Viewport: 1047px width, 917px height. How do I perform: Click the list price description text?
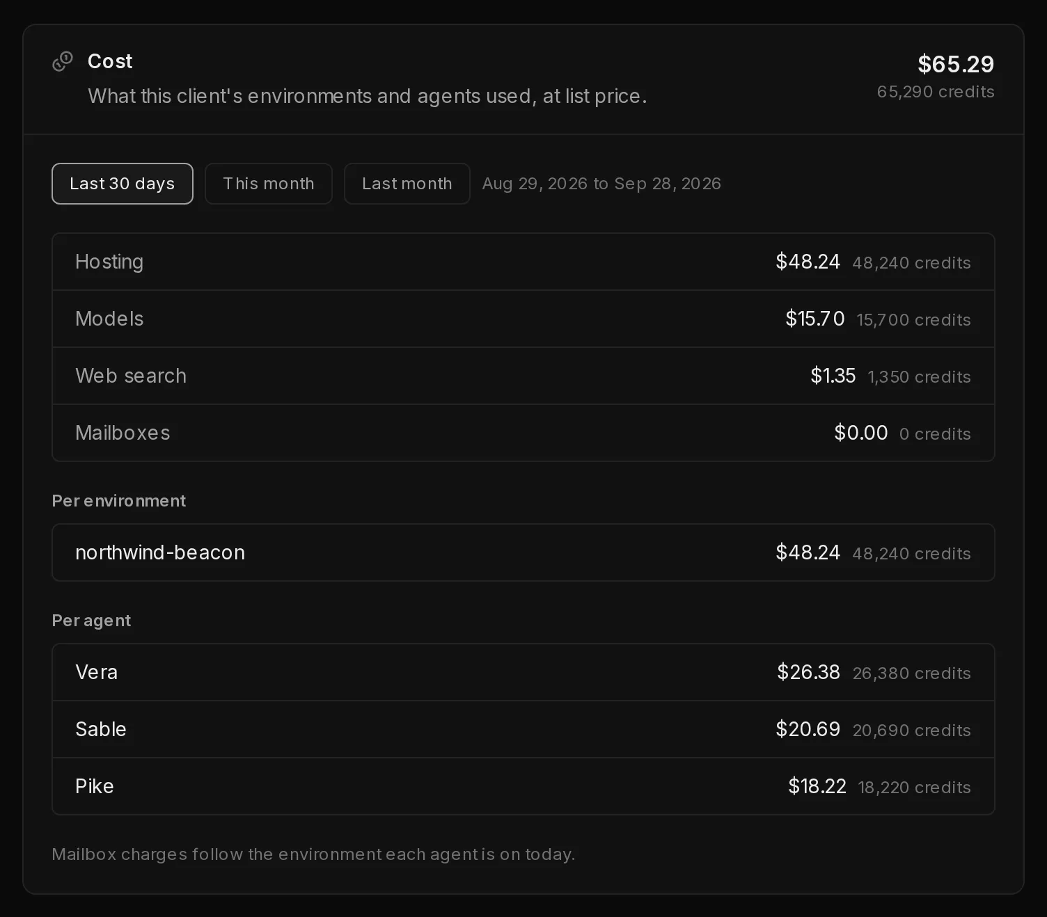[x=368, y=96]
